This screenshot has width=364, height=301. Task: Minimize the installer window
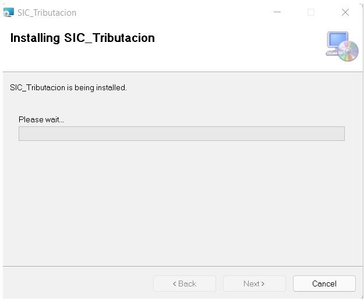click(277, 12)
